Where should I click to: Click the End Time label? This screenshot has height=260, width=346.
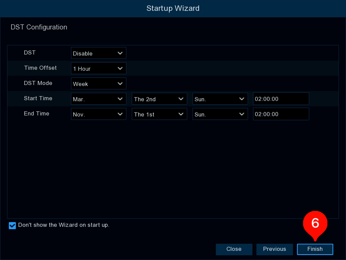click(36, 114)
